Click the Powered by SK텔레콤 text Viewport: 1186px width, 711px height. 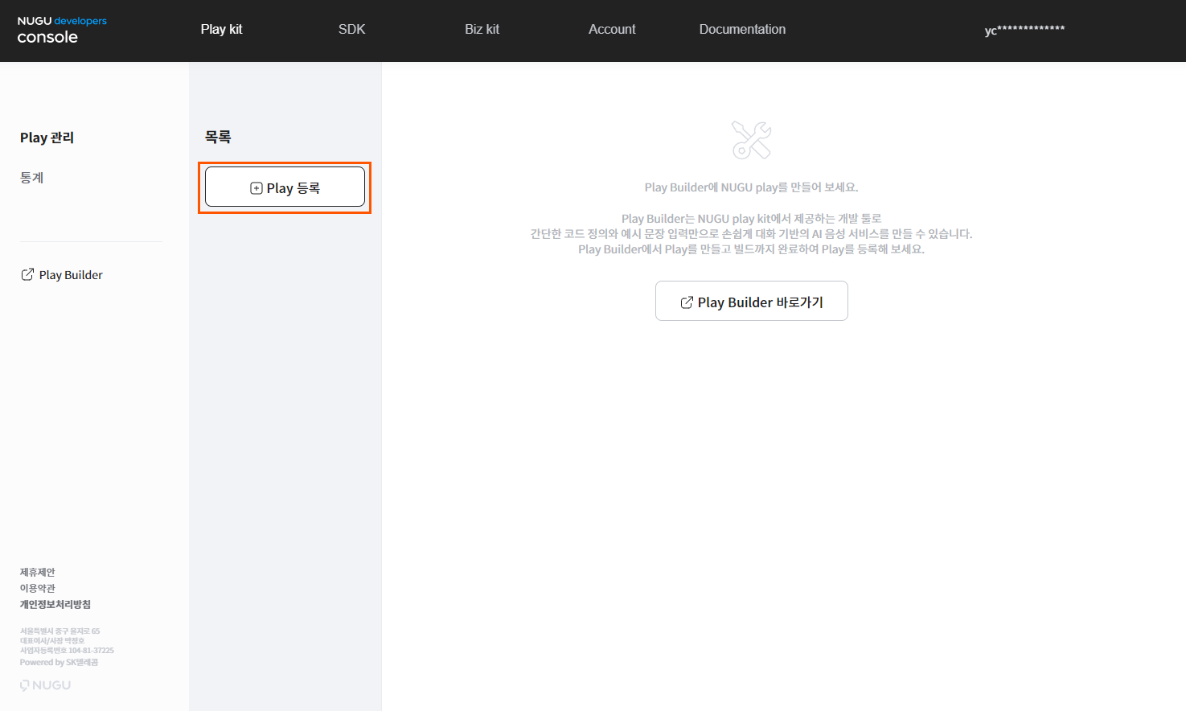[x=59, y=663]
